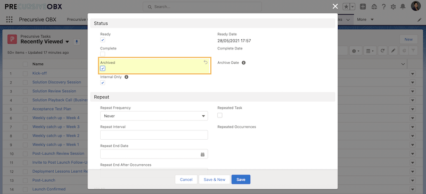
Task: Click the pencil to edit navigation bar
Action: click(419, 20)
